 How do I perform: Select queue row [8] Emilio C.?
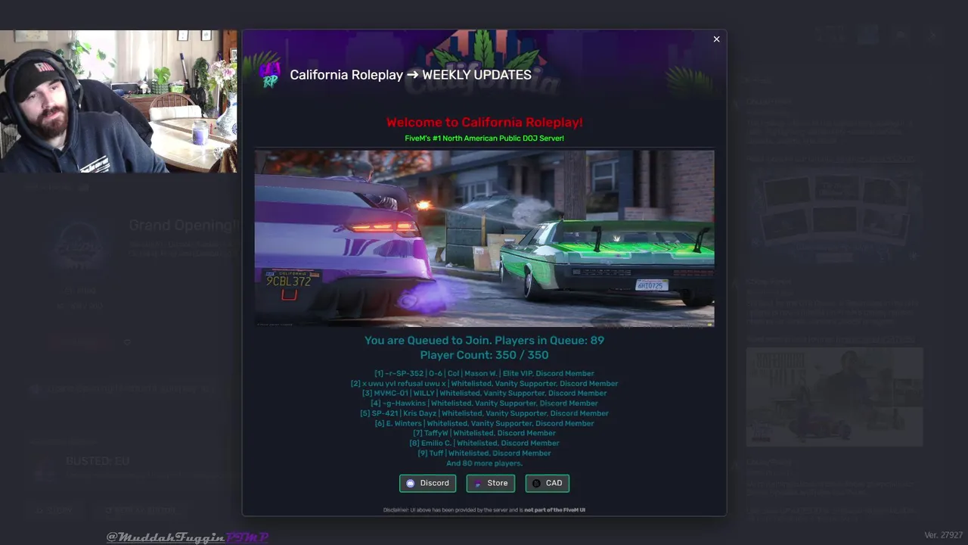(x=484, y=443)
